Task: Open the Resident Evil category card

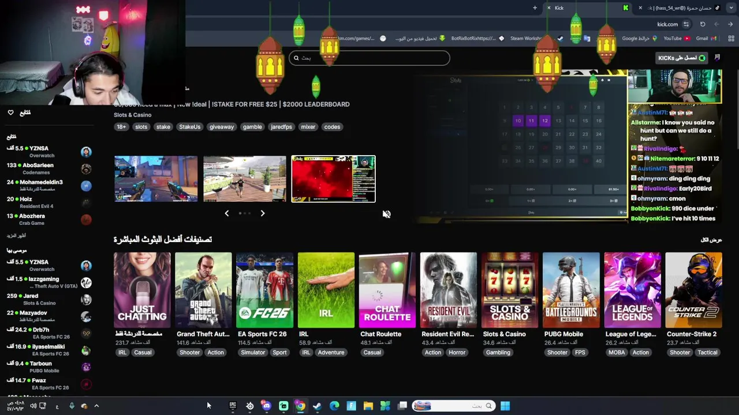Action: (x=448, y=290)
